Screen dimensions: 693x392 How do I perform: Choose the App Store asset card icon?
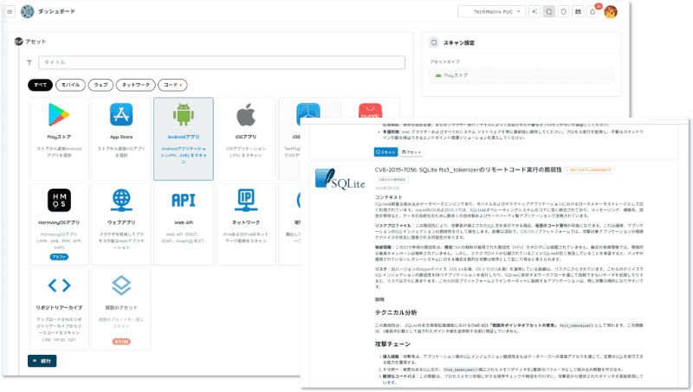pyautogui.click(x=121, y=115)
